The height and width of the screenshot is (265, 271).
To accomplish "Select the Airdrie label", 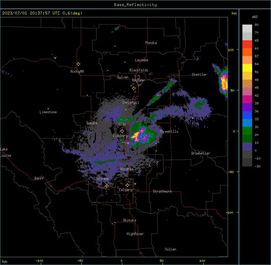I will 127,169.
